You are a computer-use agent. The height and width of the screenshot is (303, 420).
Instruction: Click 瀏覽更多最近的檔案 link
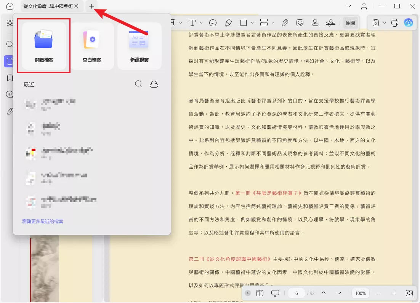tap(43, 221)
